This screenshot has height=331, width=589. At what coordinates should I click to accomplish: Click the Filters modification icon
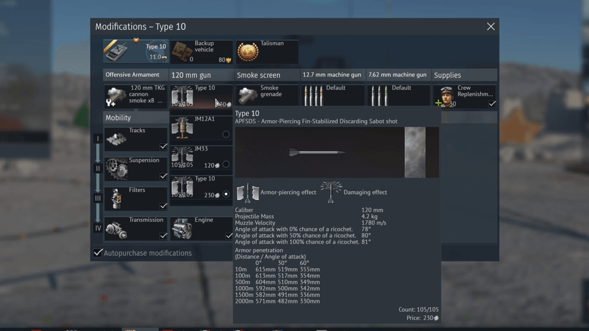pos(116,198)
